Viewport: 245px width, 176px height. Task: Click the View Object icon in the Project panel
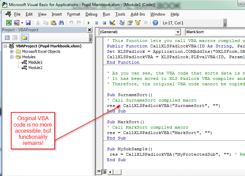point(15,38)
